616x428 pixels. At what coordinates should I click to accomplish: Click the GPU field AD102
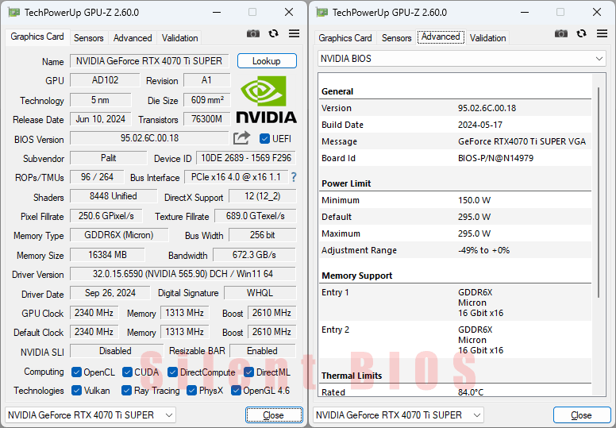click(105, 80)
